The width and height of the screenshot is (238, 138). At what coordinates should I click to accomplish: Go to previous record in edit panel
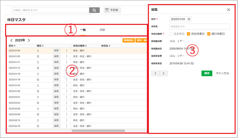(156, 73)
